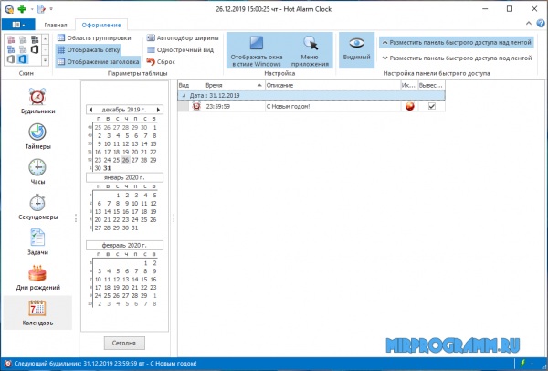Click the Меню приложения ribbon button
The image size is (548, 371).
(x=310, y=50)
